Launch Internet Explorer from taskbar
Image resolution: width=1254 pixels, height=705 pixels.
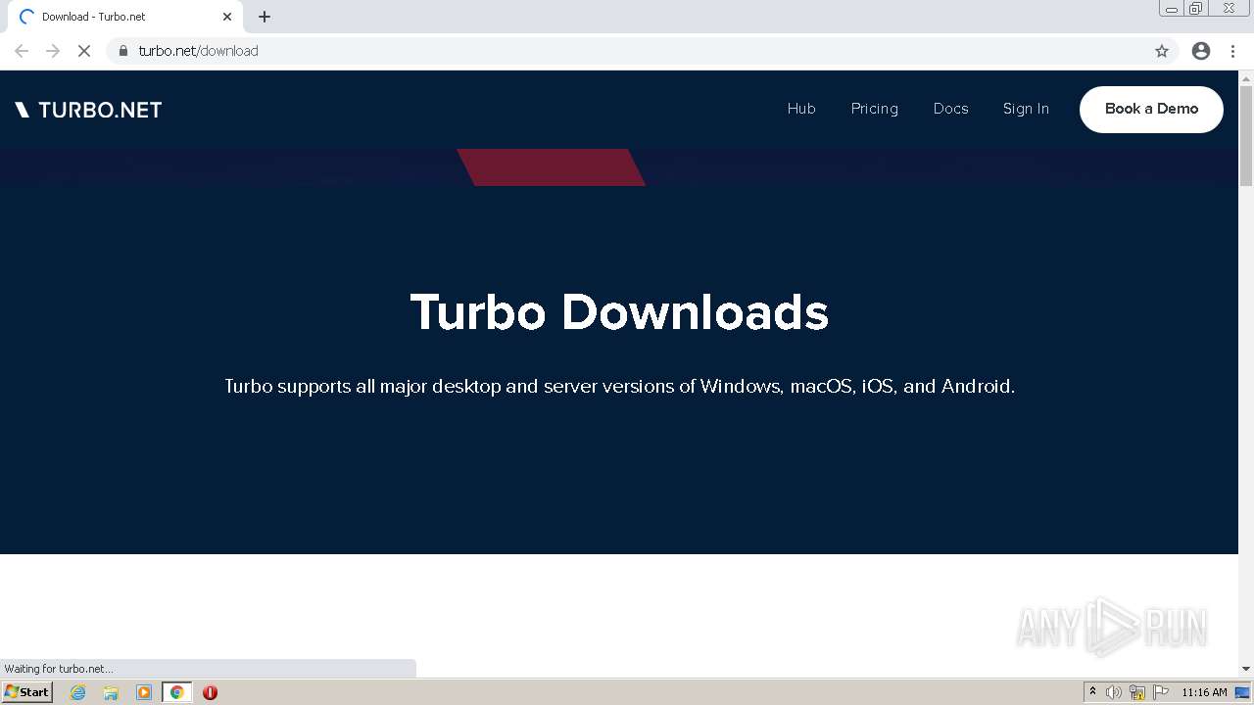point(78,692)
